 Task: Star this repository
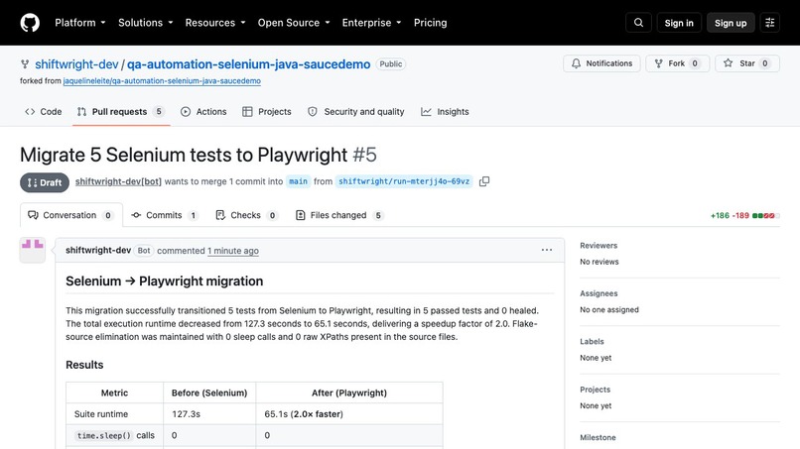click(x=747, y=63)
